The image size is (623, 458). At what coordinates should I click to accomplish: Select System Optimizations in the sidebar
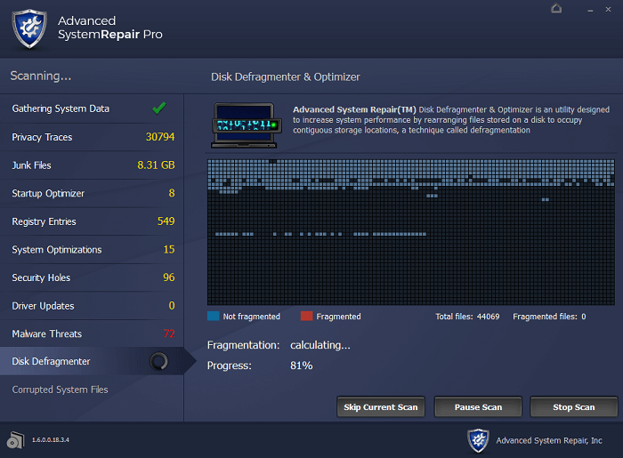pyautogui.click(x=92, y=250)
